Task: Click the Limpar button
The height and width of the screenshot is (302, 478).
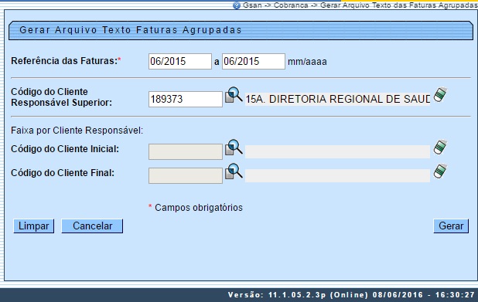Action: (33, 226)
